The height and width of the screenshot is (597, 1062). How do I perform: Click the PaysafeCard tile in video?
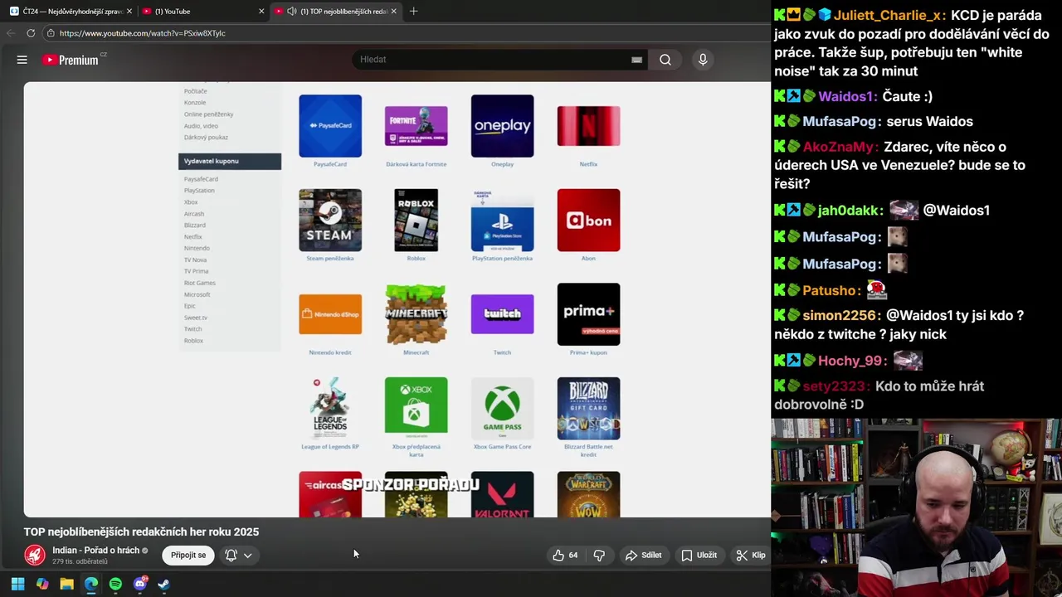click(330, 126)
